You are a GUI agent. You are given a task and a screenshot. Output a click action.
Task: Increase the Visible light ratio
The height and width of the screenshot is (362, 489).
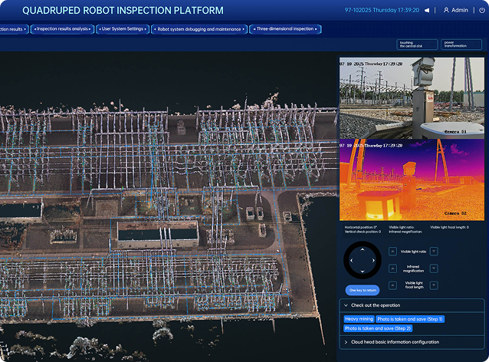pyautogui.click(x=393, y=252)
